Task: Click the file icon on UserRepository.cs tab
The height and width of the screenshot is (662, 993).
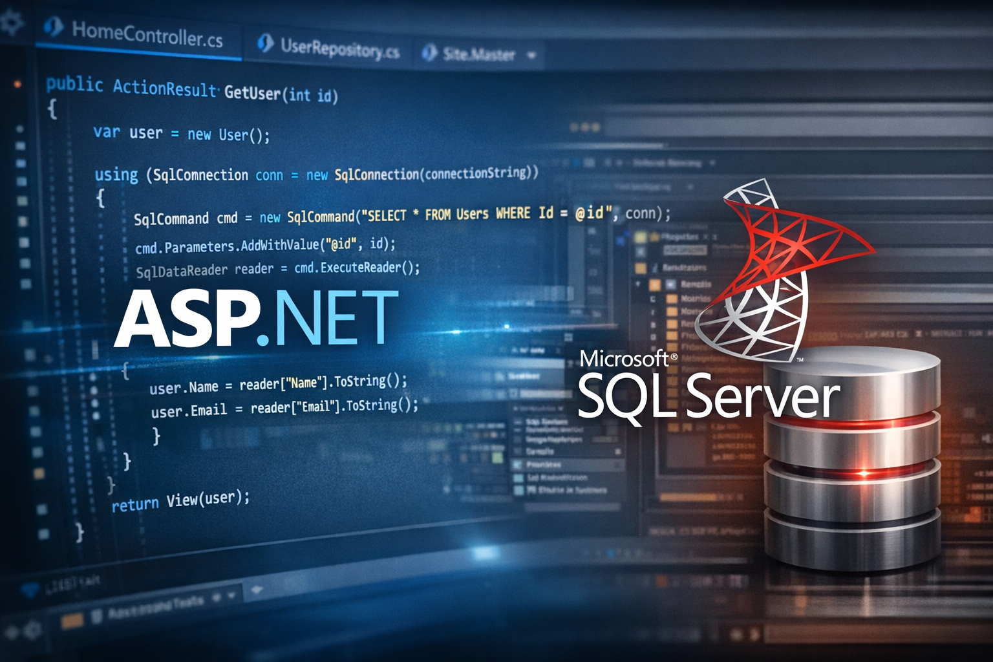Action: [x=264, y=43]
